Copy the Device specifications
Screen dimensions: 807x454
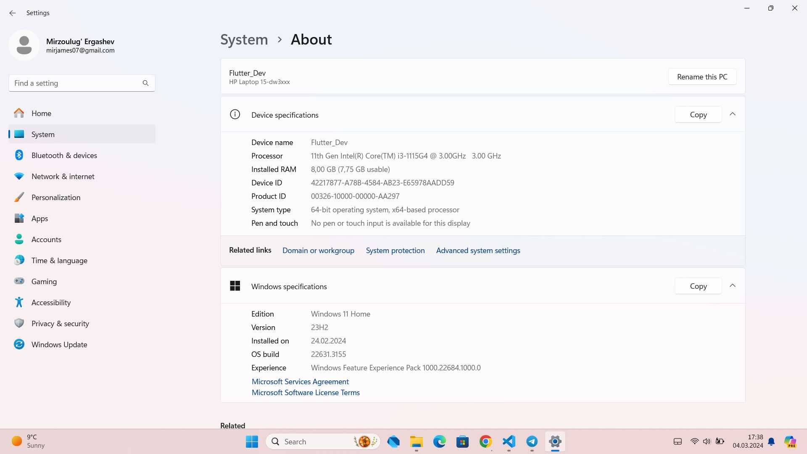pos(698,114)
